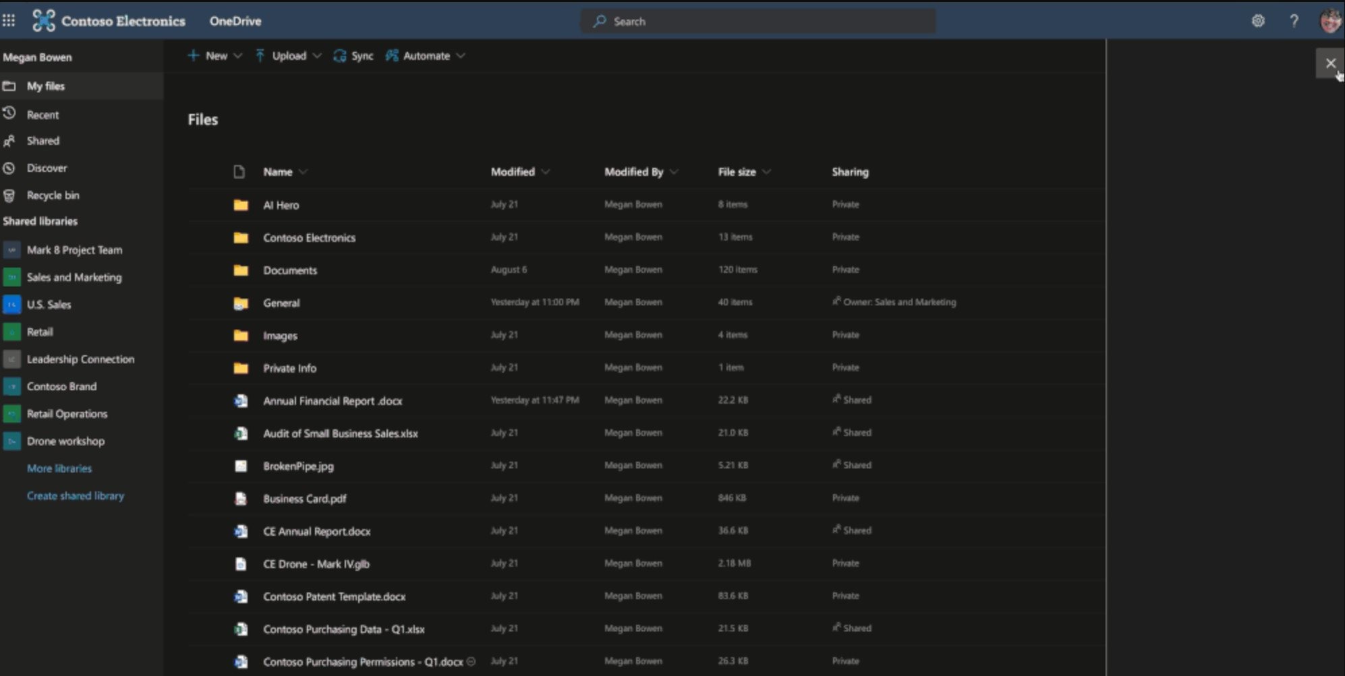Click Word icon of Annual Financial Report
The height and width of the screenshot is (676, 1345).
tap(241, 401)
